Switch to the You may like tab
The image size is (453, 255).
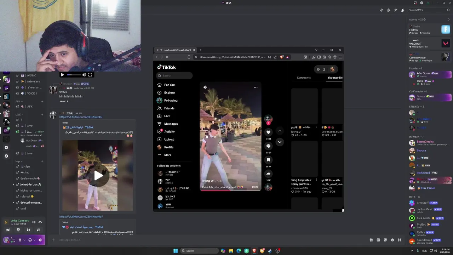[x=335, y=78]
